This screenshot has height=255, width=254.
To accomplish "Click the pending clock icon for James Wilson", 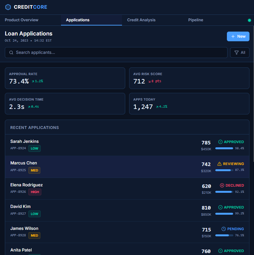I will [x=224, y=229].
